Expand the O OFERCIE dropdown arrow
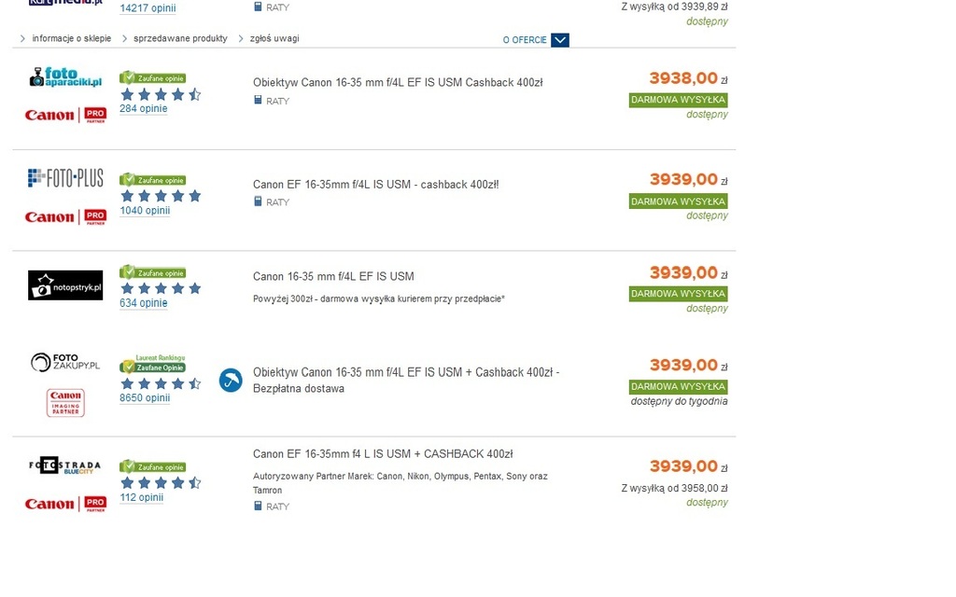 click(x=560, y=40)
